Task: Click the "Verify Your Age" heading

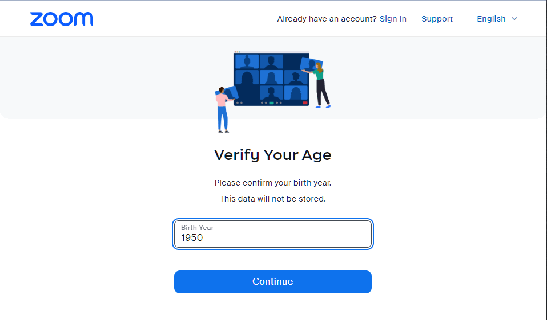Action: [273, 155]
